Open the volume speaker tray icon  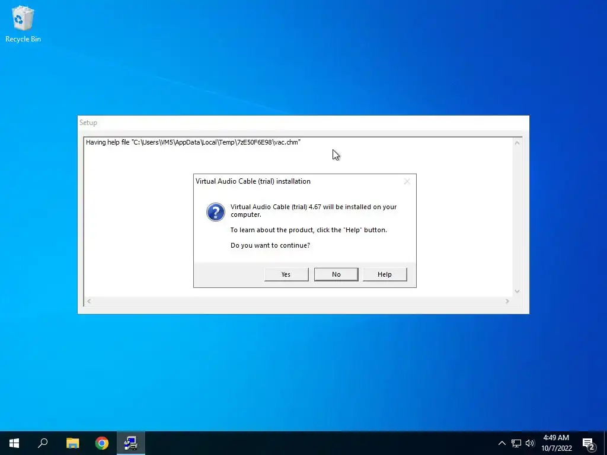pyautogui.click(x=530, y=443)
